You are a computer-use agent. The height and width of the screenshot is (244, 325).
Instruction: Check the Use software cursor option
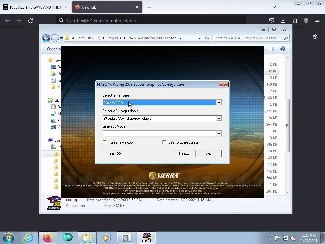point(164,142)
